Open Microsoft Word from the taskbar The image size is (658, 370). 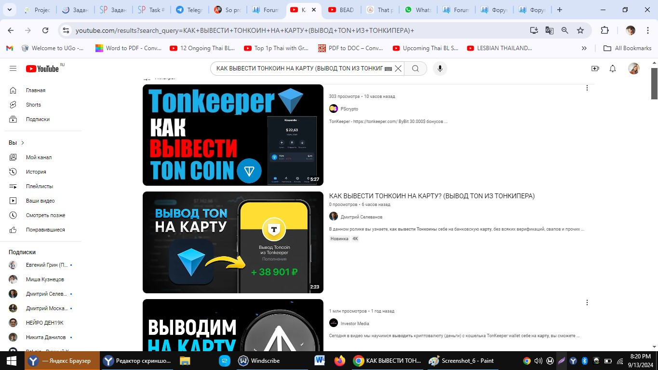click(x=320, y=360)
